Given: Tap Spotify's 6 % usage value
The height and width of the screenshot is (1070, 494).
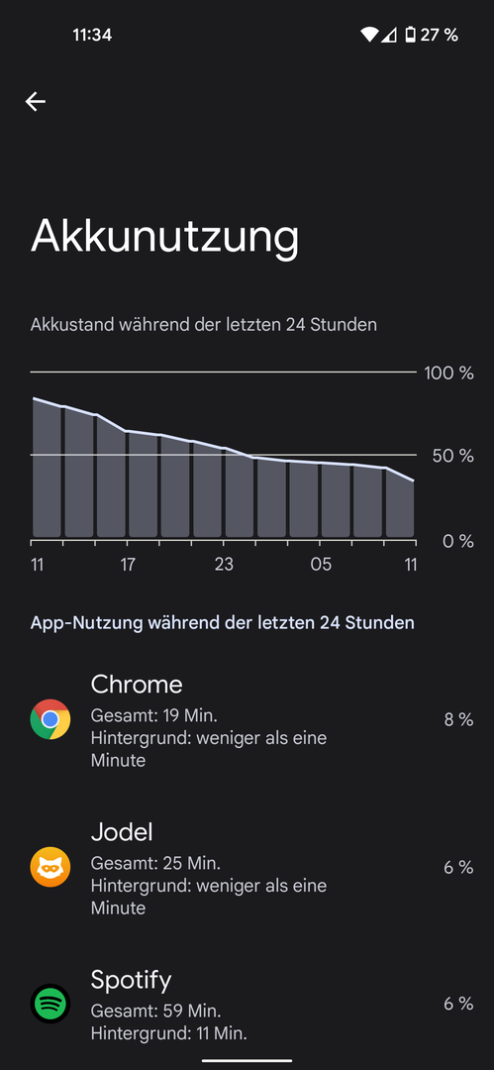Looking at the screenshot, I should [x=458, y=1004].
